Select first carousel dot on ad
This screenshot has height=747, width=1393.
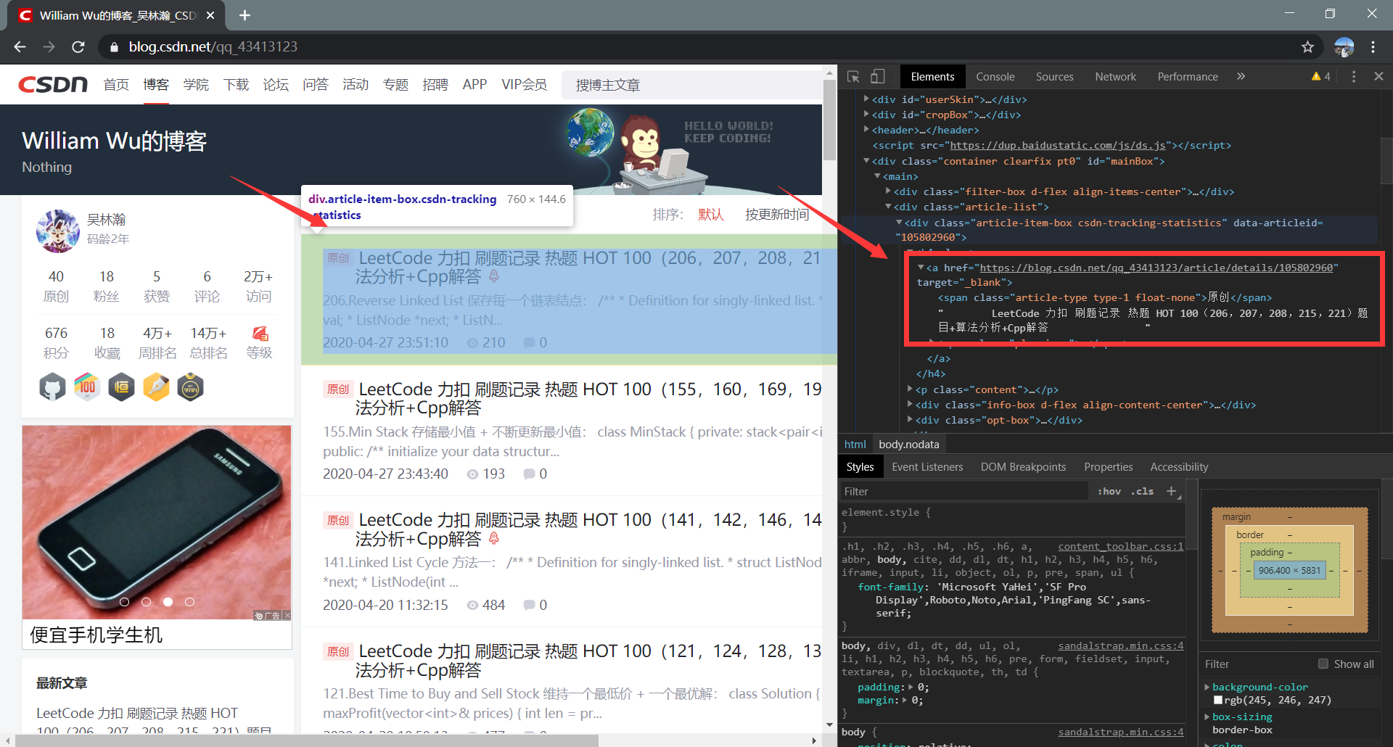click(x=124, y=602)
